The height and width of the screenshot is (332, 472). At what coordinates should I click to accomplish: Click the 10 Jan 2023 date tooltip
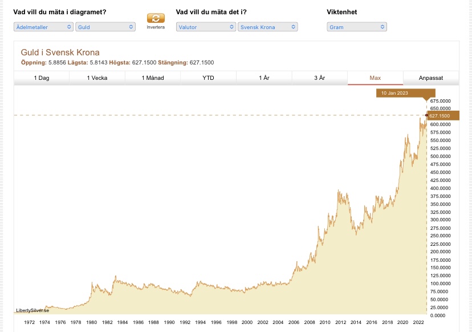click(405, 93)
